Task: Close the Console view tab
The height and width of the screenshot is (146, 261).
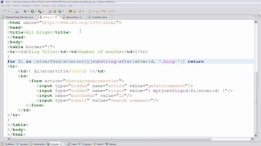Action: click(61, 144)
